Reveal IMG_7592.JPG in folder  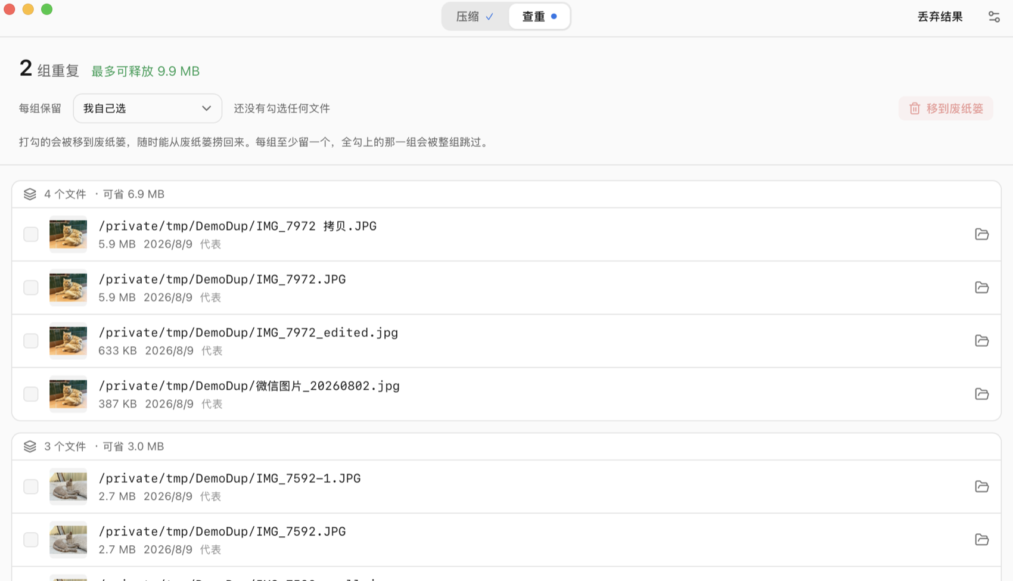[x=981, y=539]
